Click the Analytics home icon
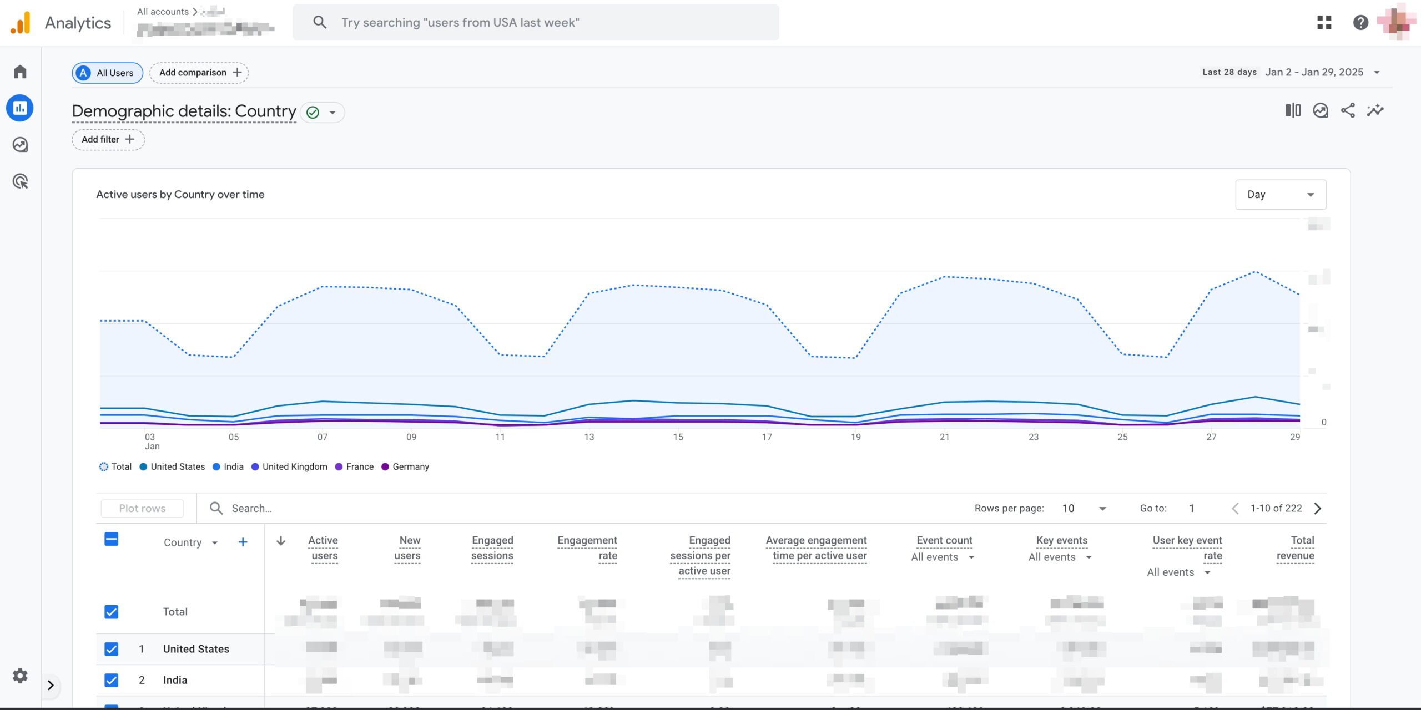 coord(21,72)
